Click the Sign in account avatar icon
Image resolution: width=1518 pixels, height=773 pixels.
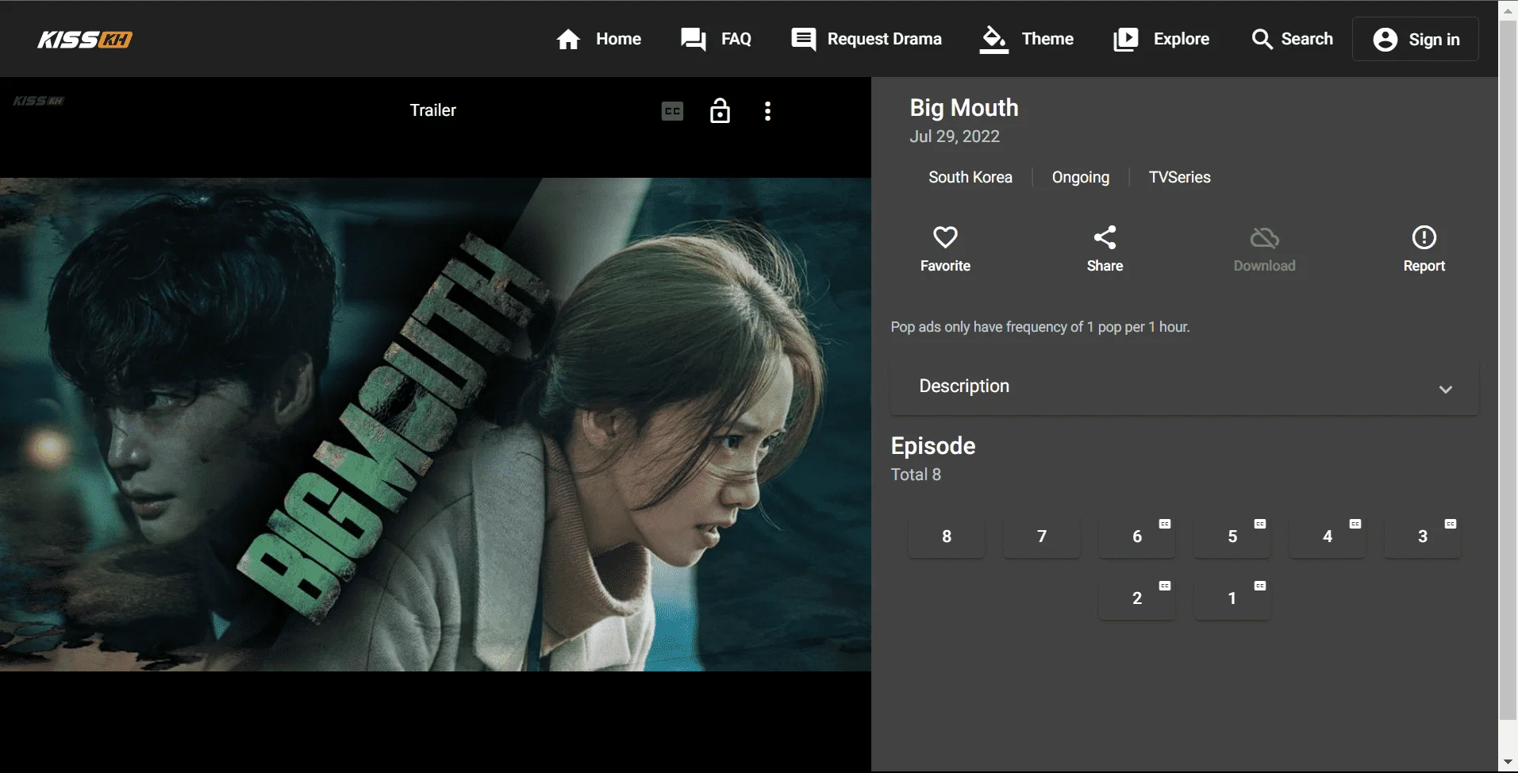pyautogui.click(x=1385, y=39)
